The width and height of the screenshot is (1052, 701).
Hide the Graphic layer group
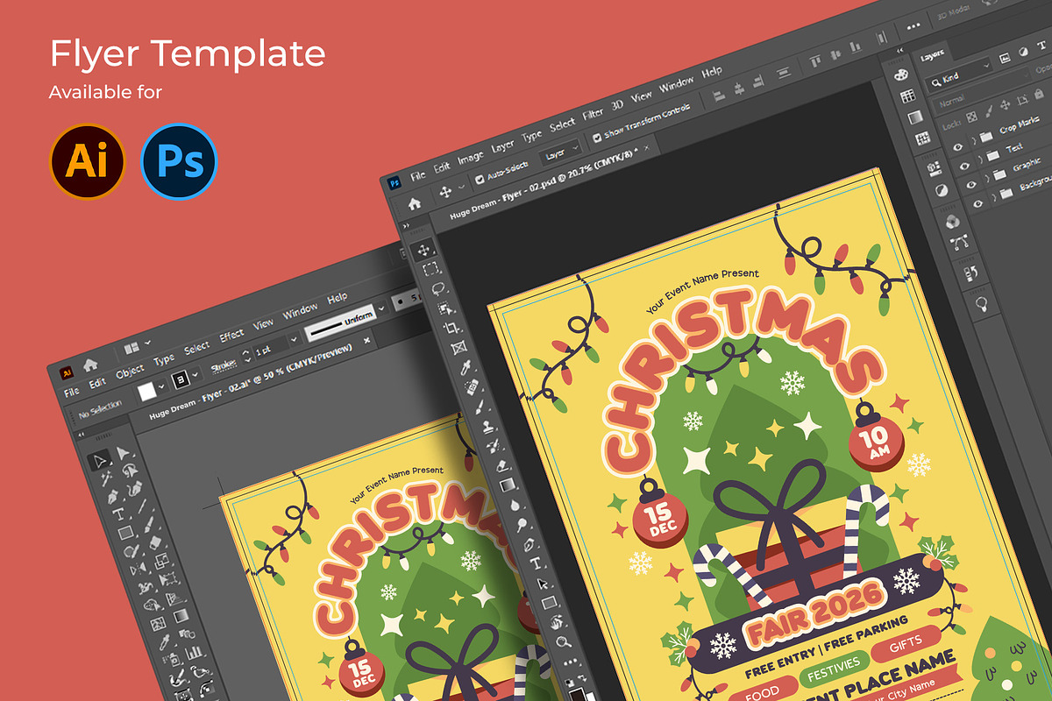click(x=970, y=184)
